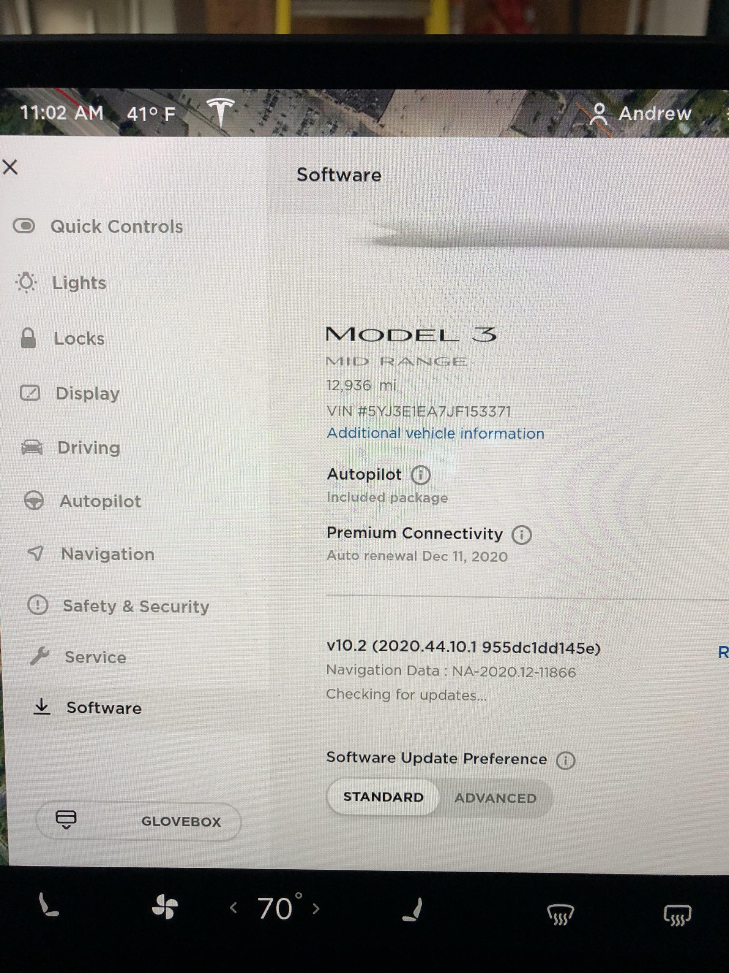Viewport: 729px width, 973px height.
Task: Open Andrew driver profile dropdown
Action: point(641,114)
